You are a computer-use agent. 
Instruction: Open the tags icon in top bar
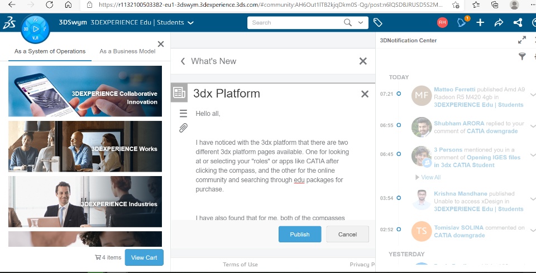(x=377, y=22)
